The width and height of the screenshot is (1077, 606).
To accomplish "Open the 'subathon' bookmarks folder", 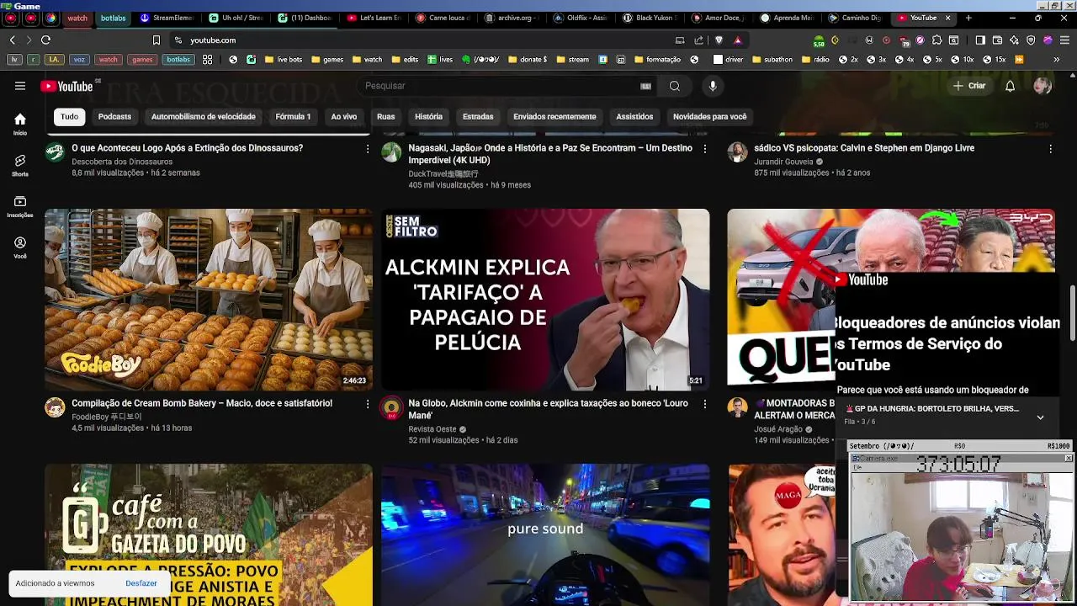I will coord(772,60).
